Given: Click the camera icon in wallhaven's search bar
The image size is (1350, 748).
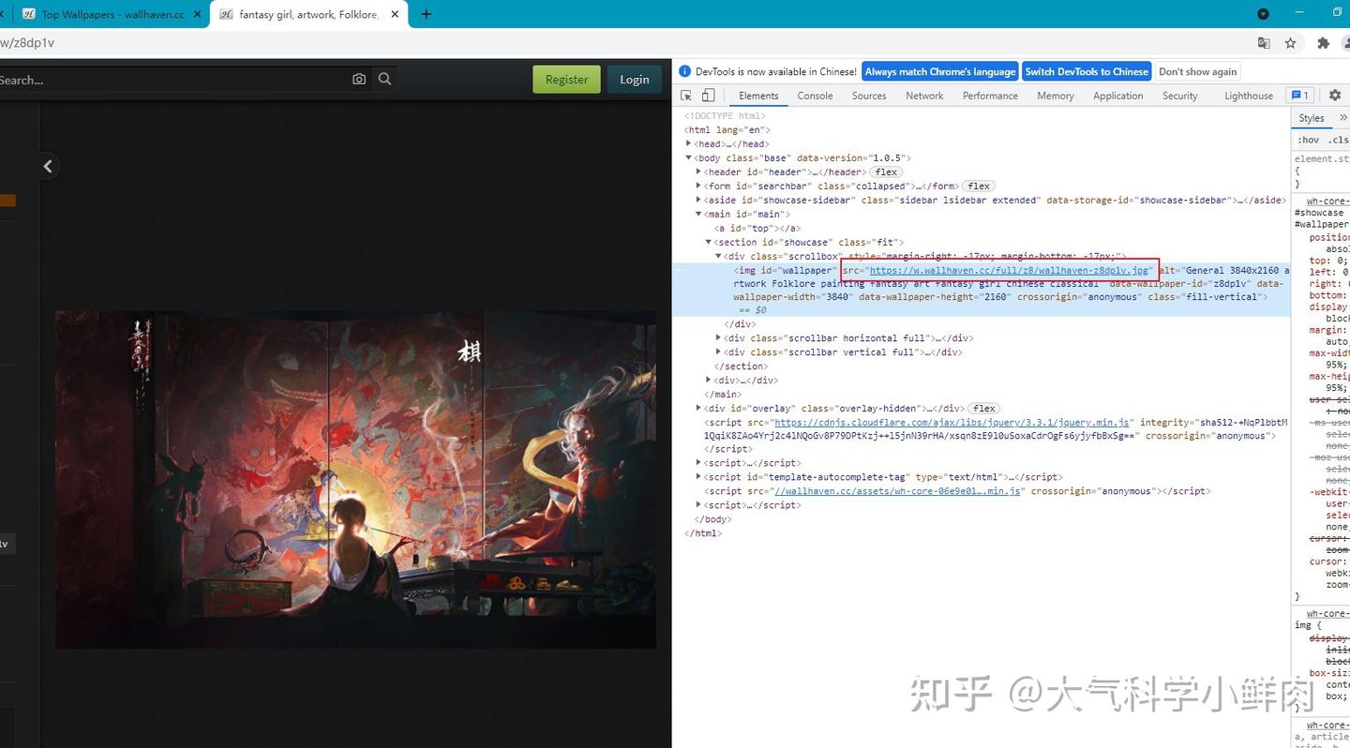Looking at the screenshot, I should (x=359, y=80).
